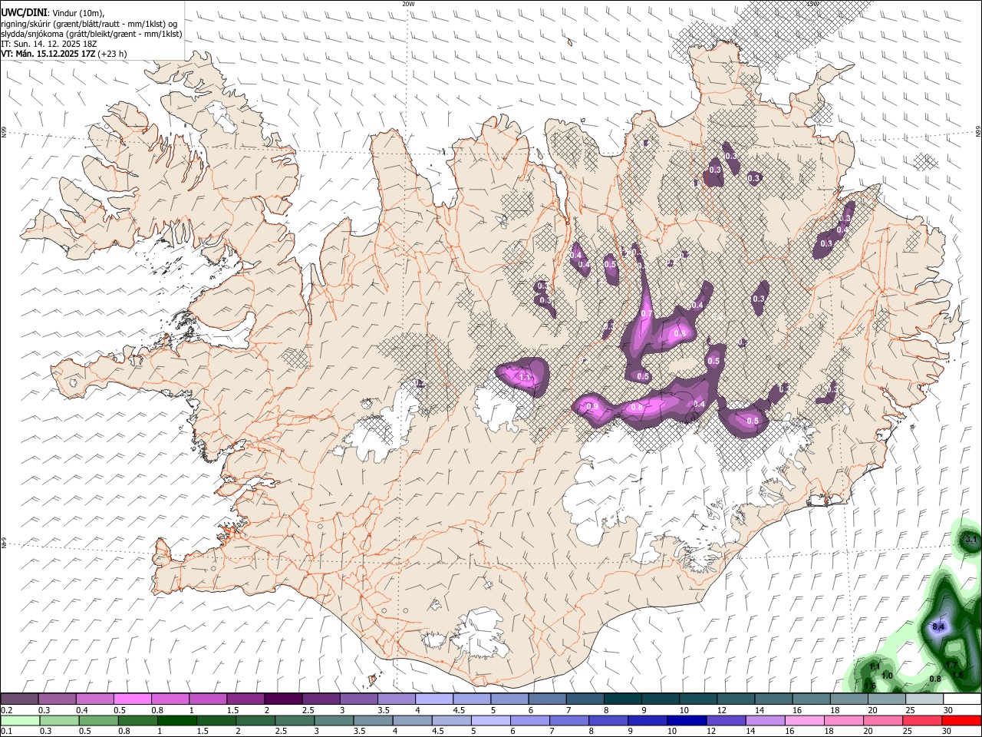
Task: Click the 1.0 rain value in the green area
Action: (x=887, y=676)
